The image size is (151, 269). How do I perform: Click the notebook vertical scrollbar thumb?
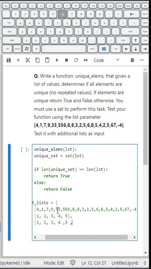[x=145, y=118]
